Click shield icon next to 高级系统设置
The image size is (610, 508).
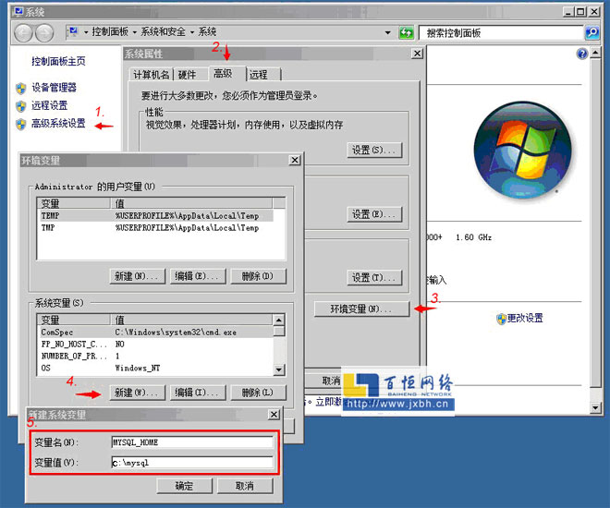pyautogui.click(x=20, y=124)
